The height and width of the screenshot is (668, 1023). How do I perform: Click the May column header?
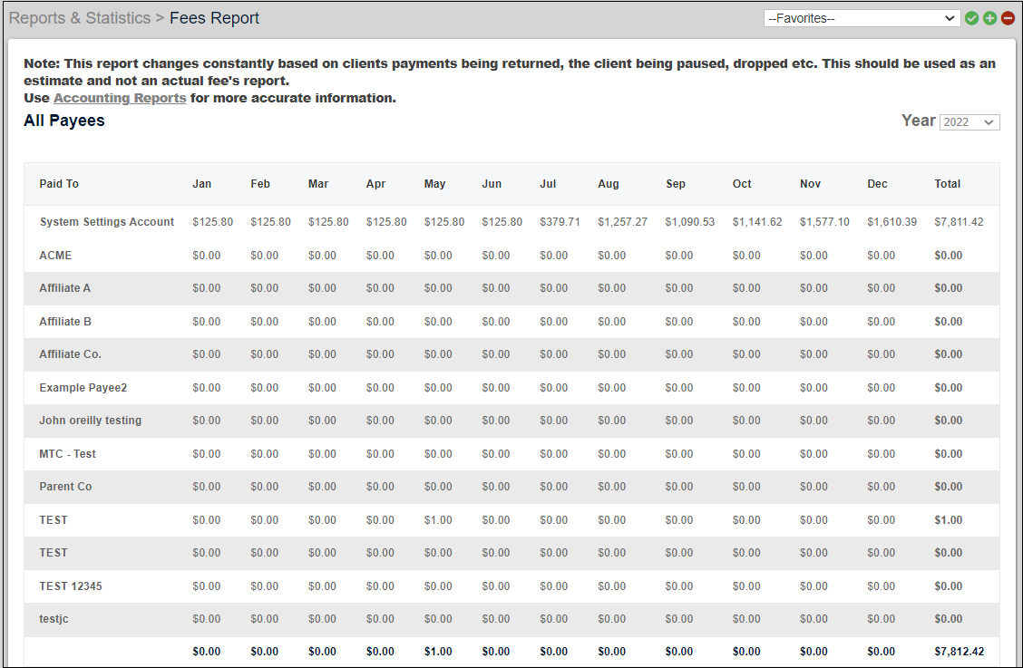[x=434, y=184]
